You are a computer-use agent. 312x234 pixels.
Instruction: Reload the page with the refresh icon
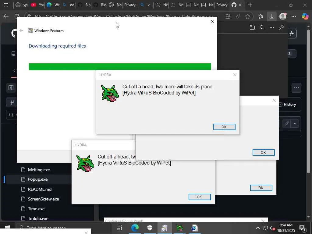tap(17, 16)
